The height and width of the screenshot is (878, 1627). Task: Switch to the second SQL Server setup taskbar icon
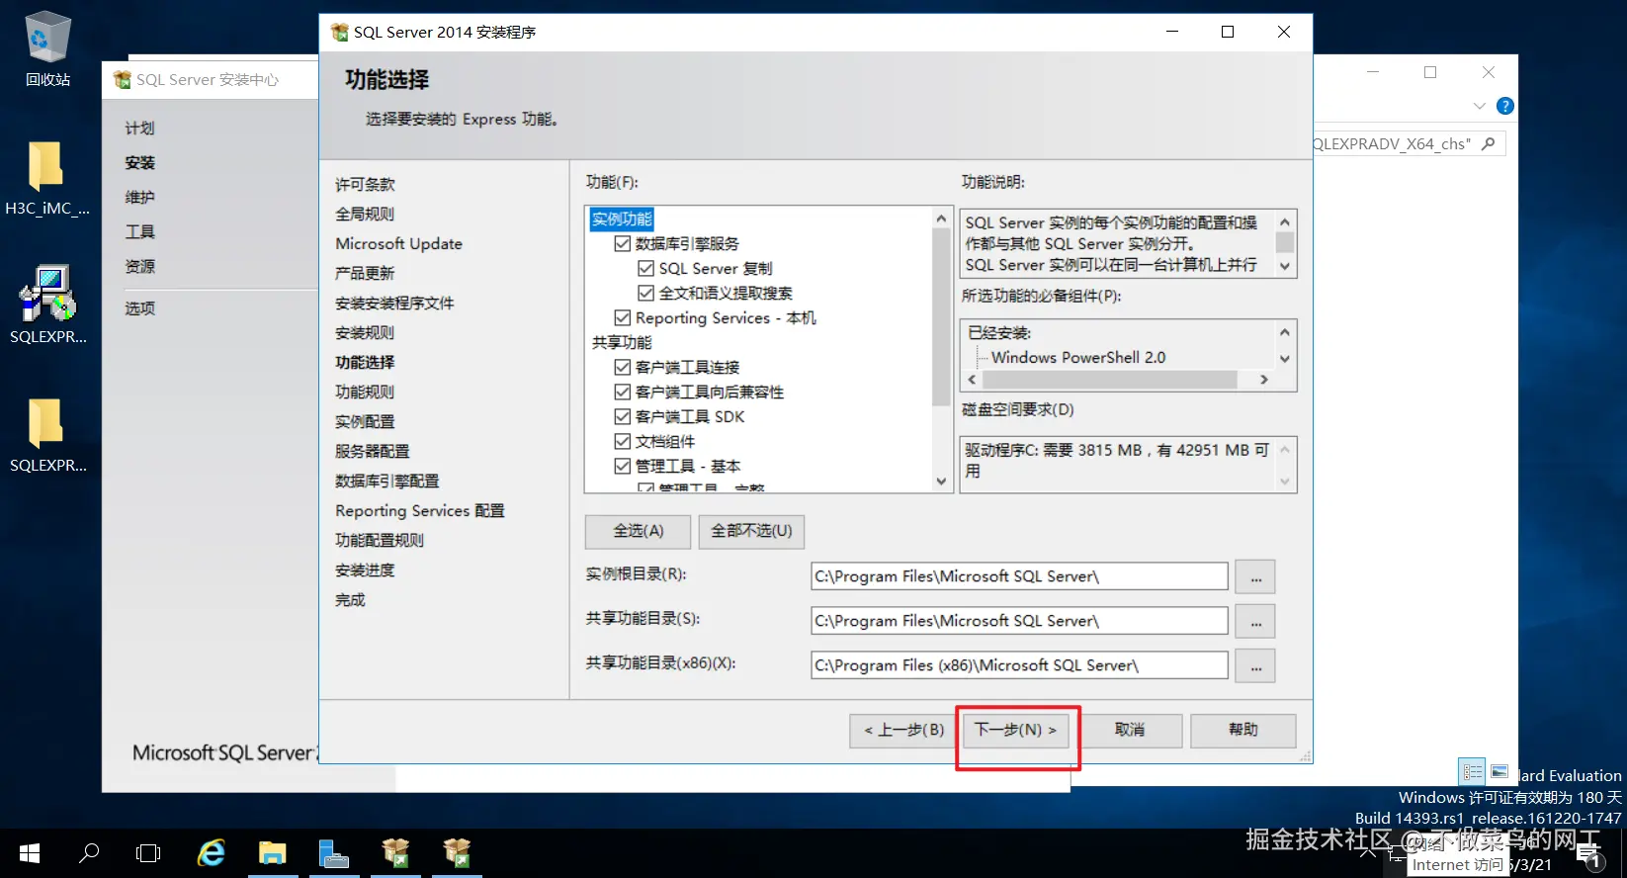457,853
